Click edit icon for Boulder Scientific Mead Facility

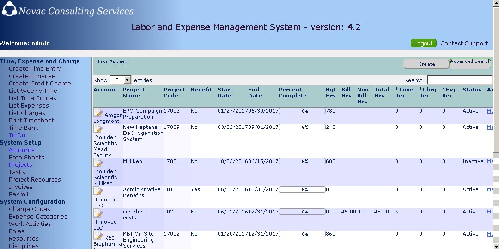tap(98, 129)
